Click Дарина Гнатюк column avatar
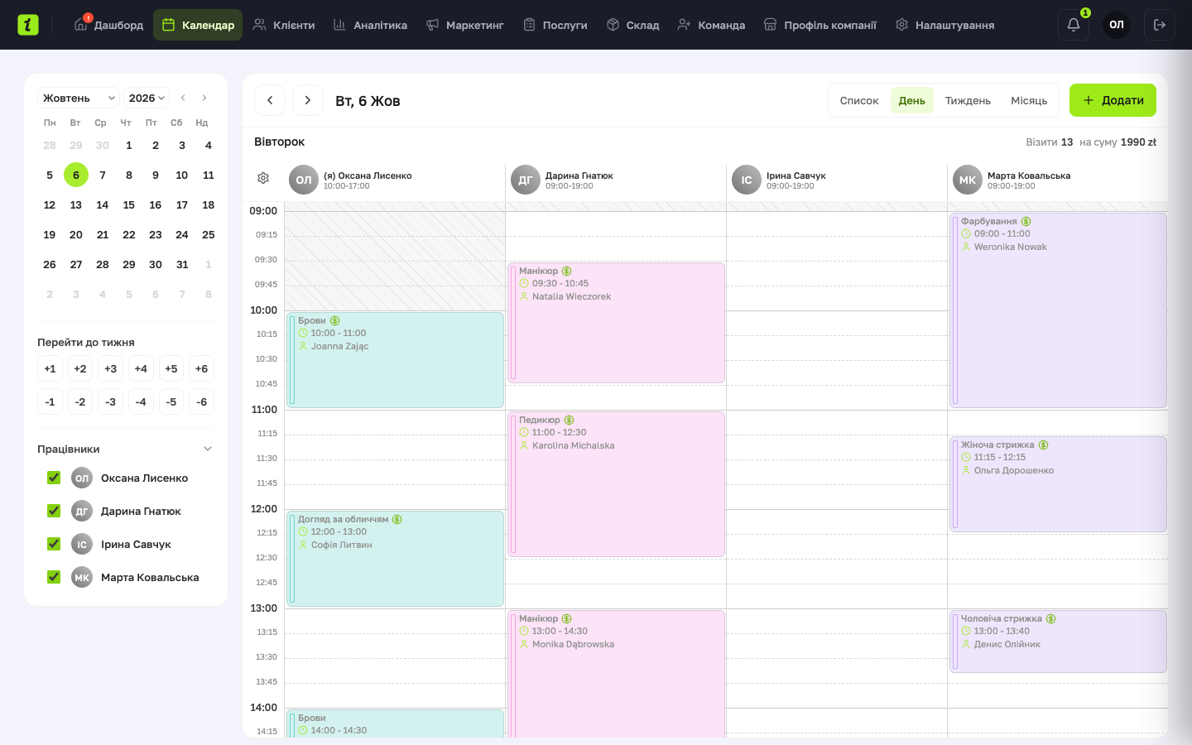The height and width of the screenshot is (745, 1192). pos(526,180)
